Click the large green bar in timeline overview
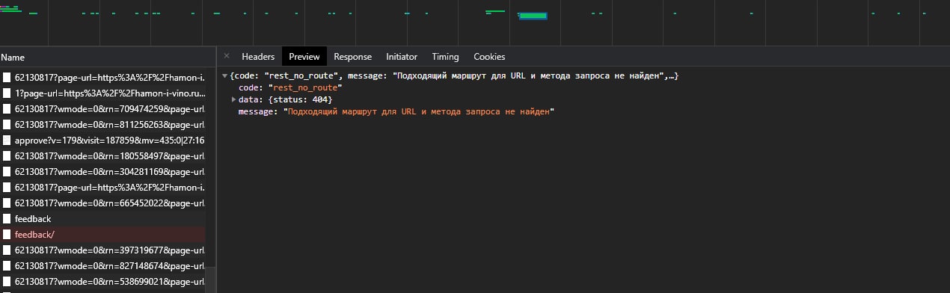950x293 pixels. tap(533, 15)
